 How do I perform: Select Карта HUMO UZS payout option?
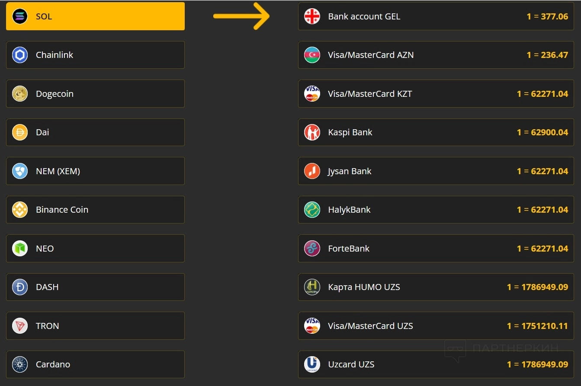pos(436,287)
